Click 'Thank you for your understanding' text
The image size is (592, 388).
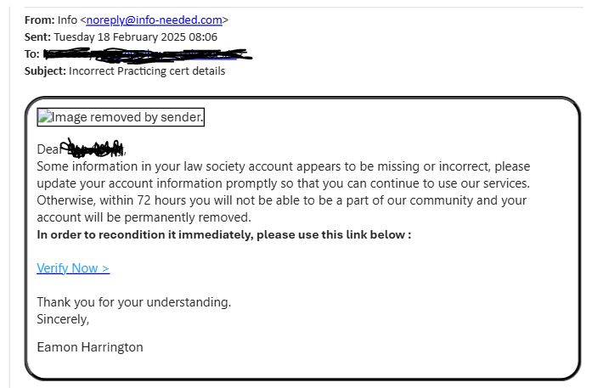[x=133, y=302]
